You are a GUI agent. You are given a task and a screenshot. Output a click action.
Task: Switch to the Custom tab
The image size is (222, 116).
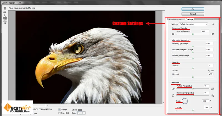point(189,19)
